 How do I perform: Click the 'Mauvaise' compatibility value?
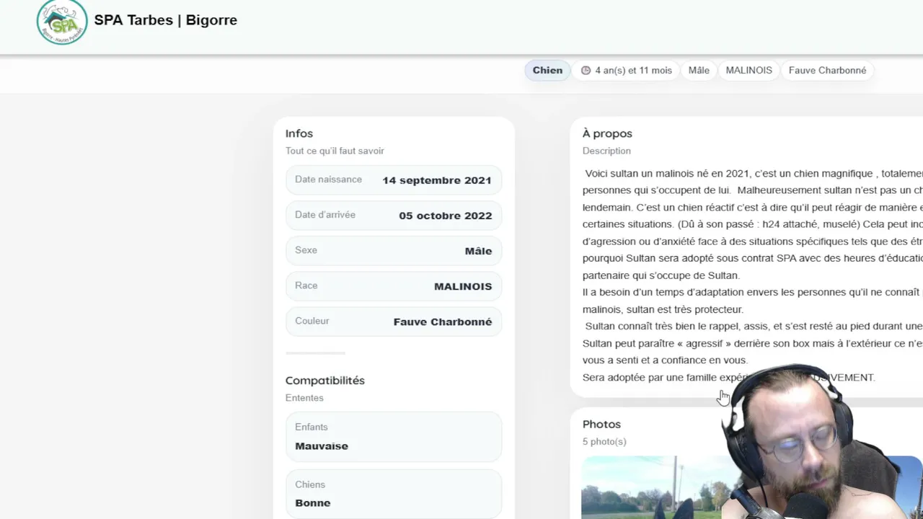point(322,446)
